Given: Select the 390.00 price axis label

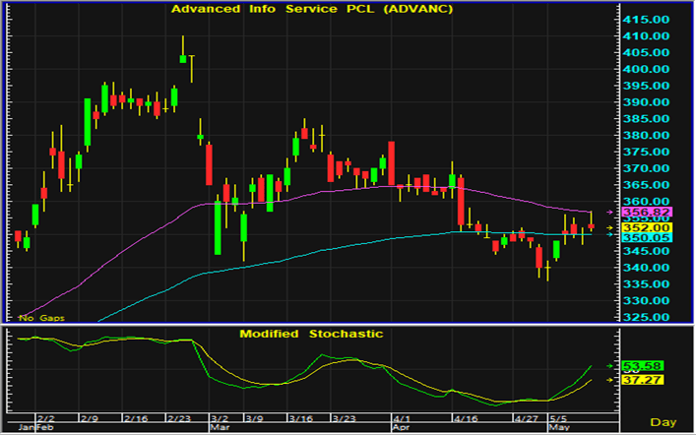Looking at the screenshot, I should click(646, 102).
